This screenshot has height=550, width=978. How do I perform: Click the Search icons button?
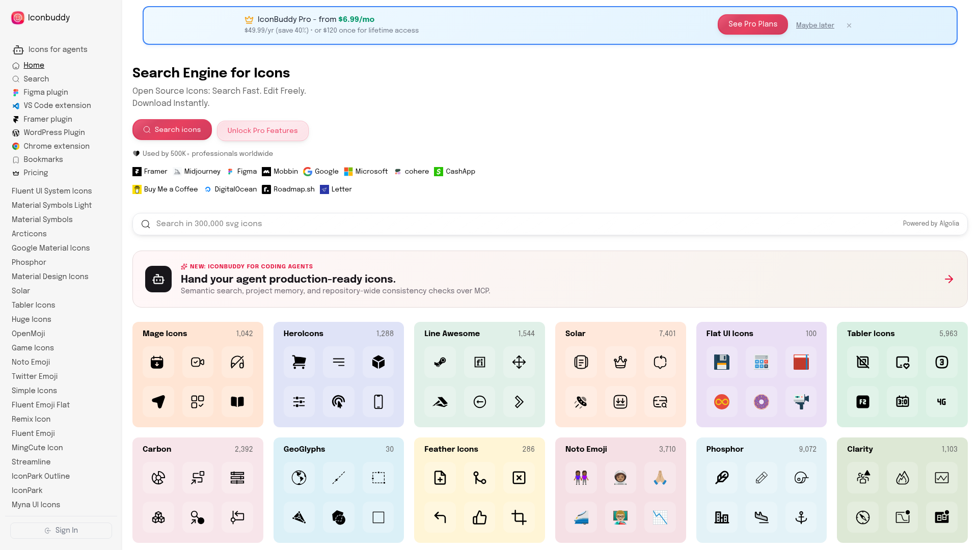[x=172, y=130]
